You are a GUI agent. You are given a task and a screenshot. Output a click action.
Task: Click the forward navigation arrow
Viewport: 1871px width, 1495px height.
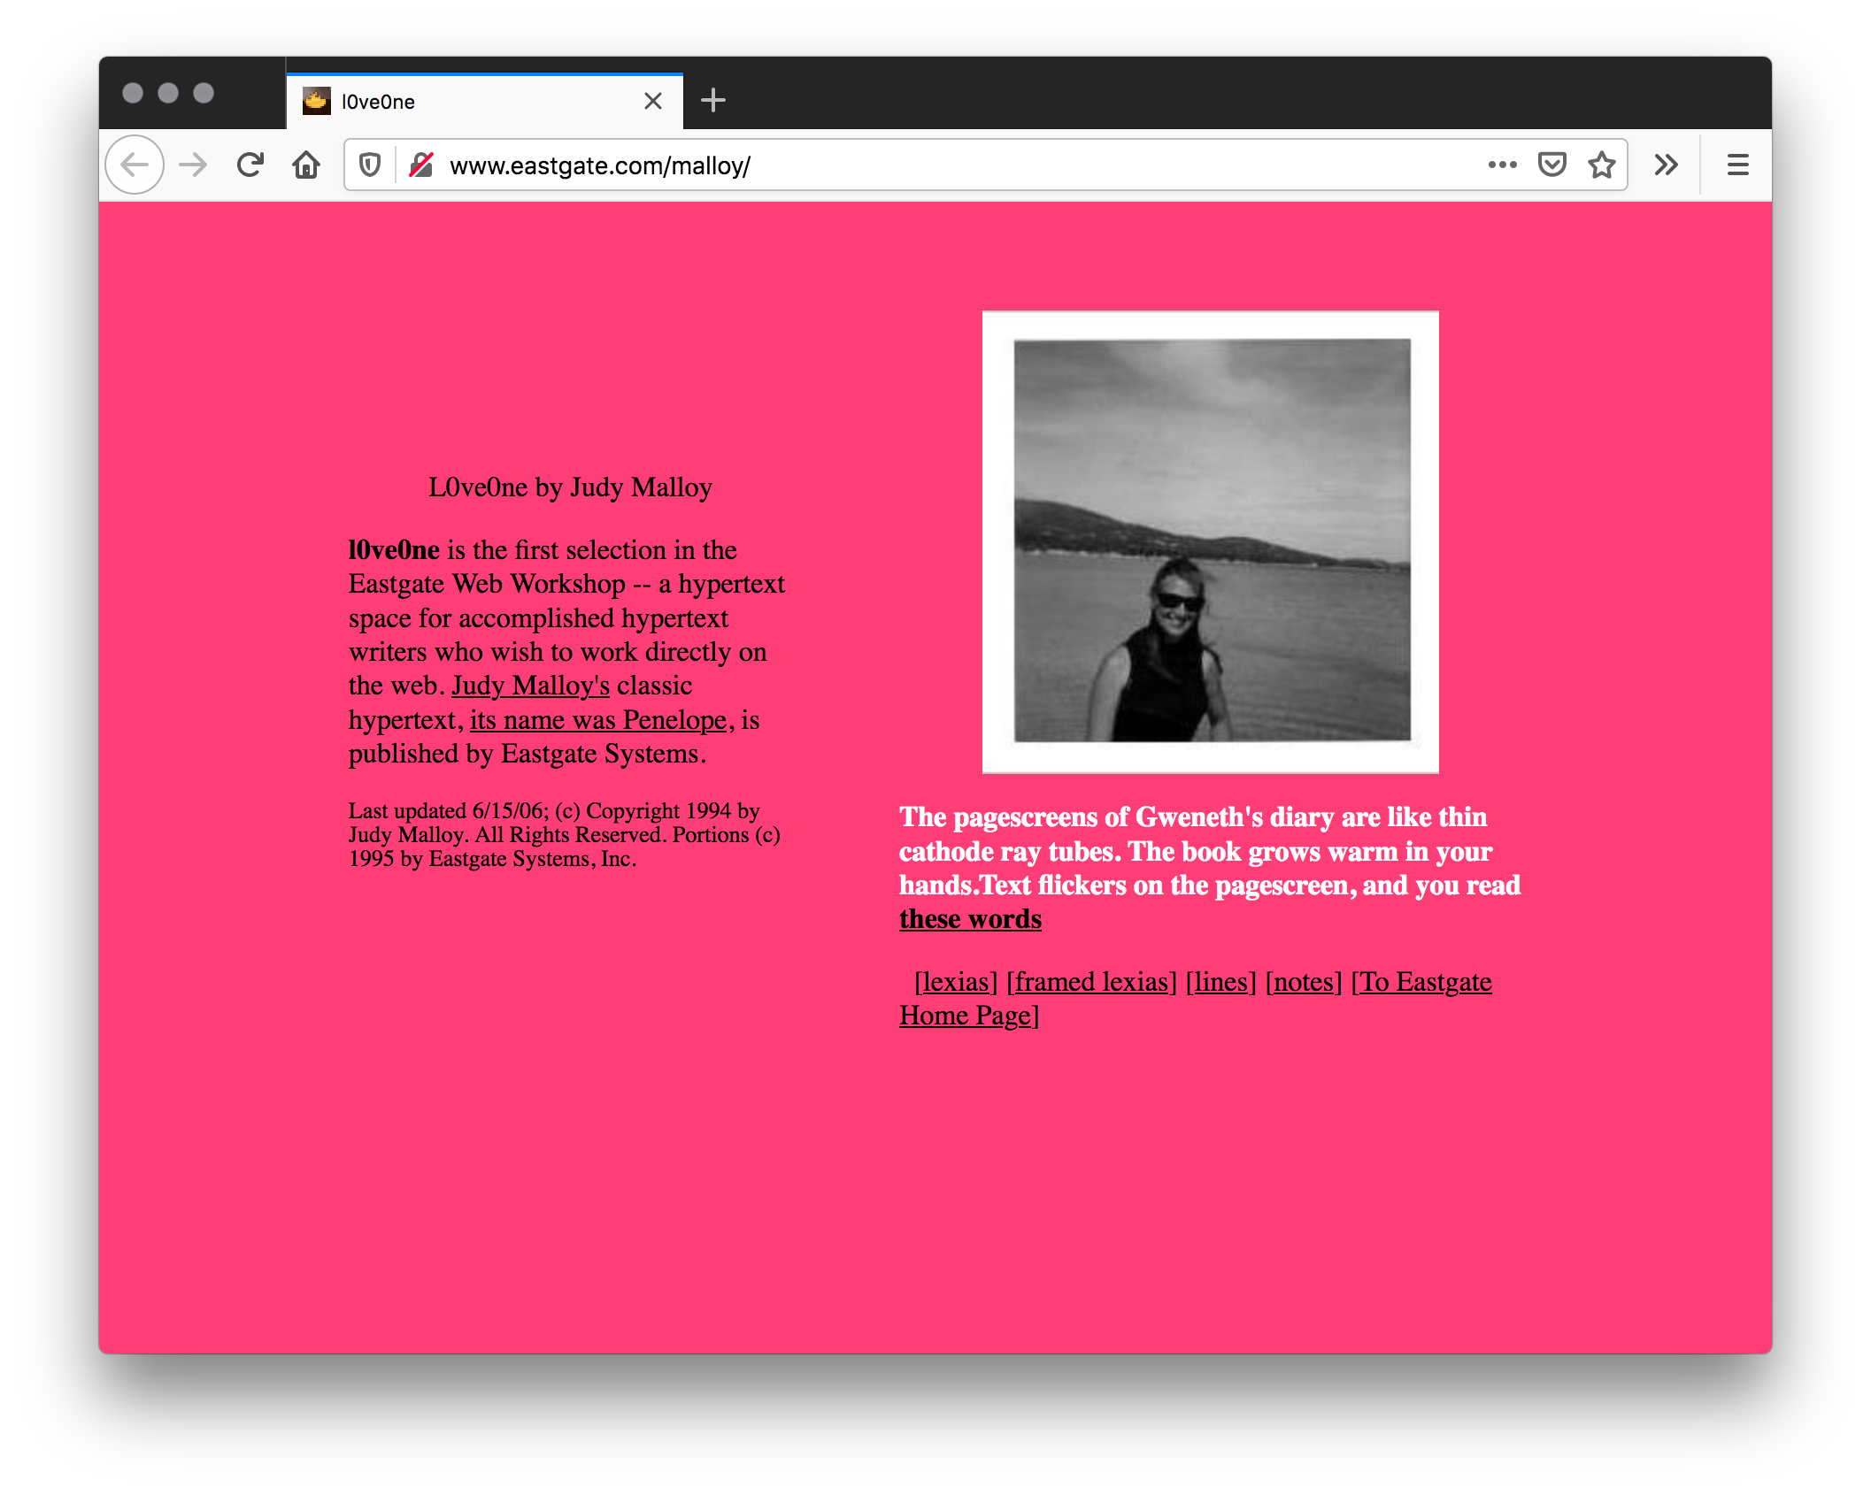pyautogui.click(x=193, y=165)
